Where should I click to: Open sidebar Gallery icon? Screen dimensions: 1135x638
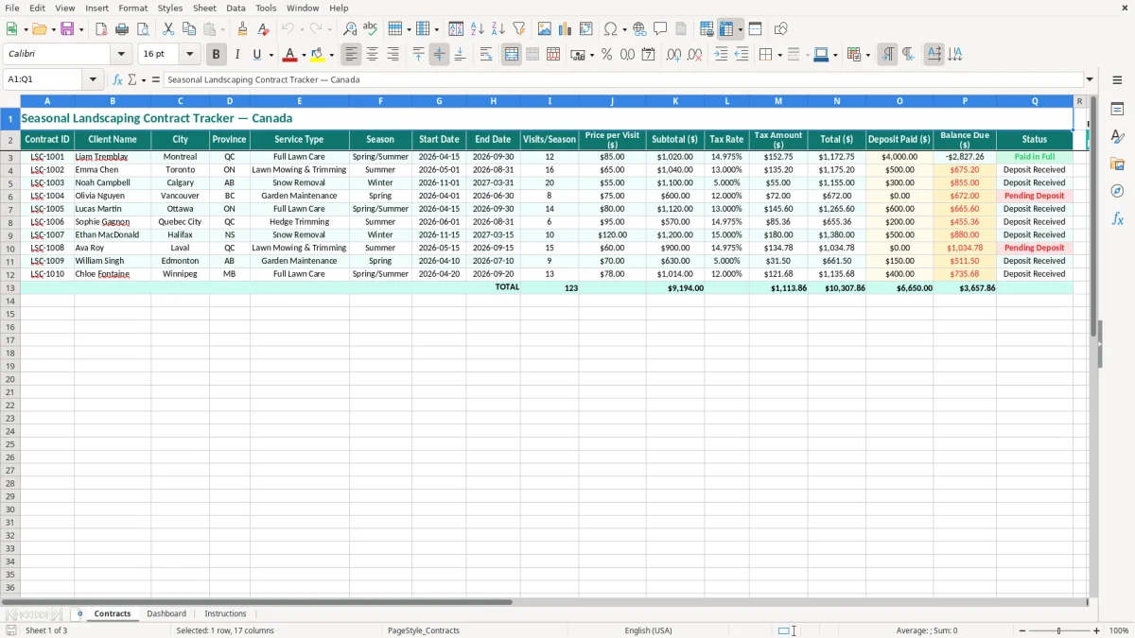(1117, 164)
